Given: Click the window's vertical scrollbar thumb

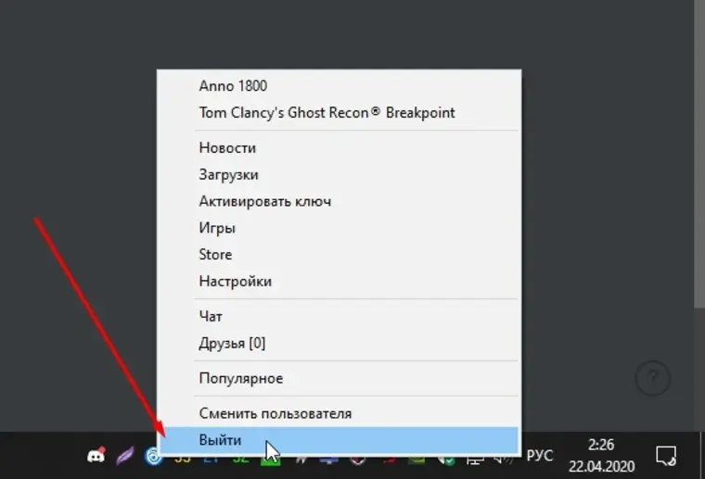Looking at the screenshot, I should click(699, 154).
